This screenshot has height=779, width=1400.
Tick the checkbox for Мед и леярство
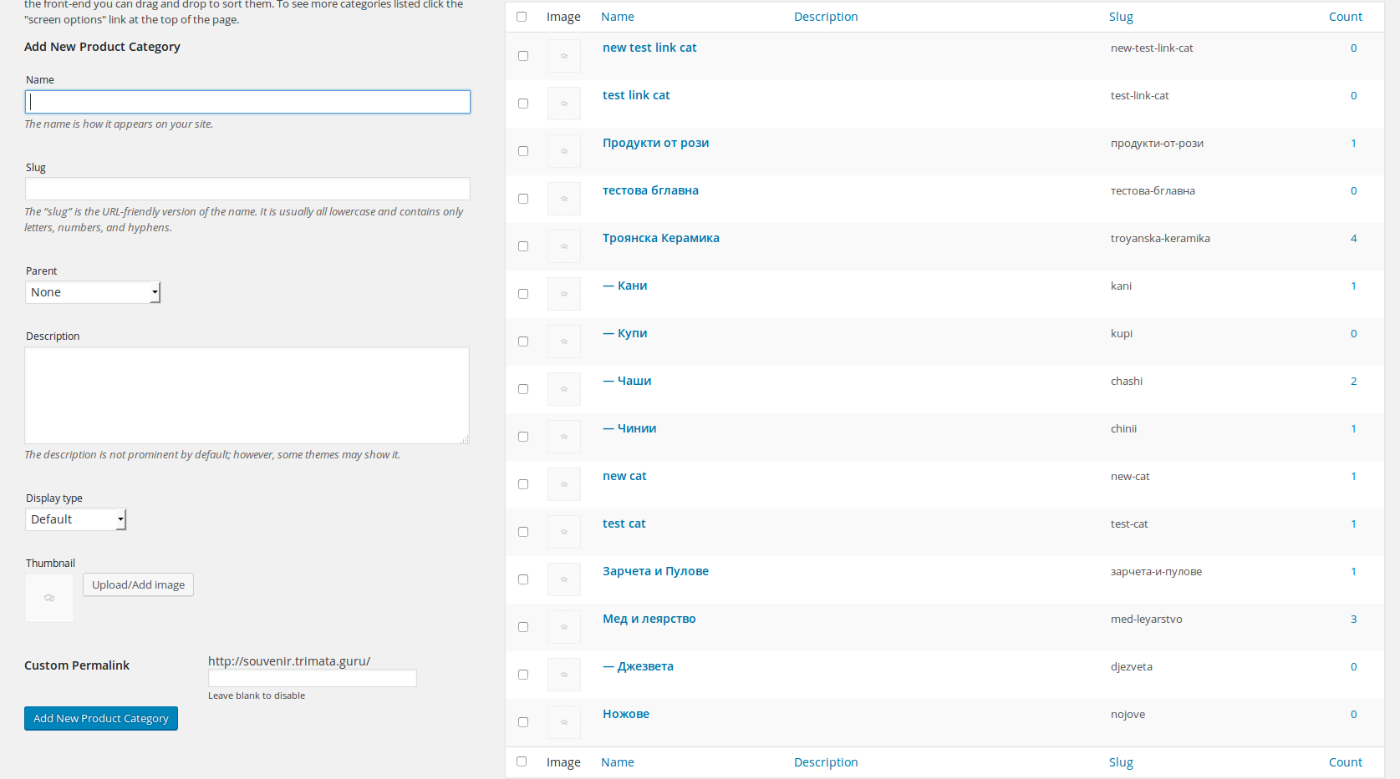coord(523,627)
